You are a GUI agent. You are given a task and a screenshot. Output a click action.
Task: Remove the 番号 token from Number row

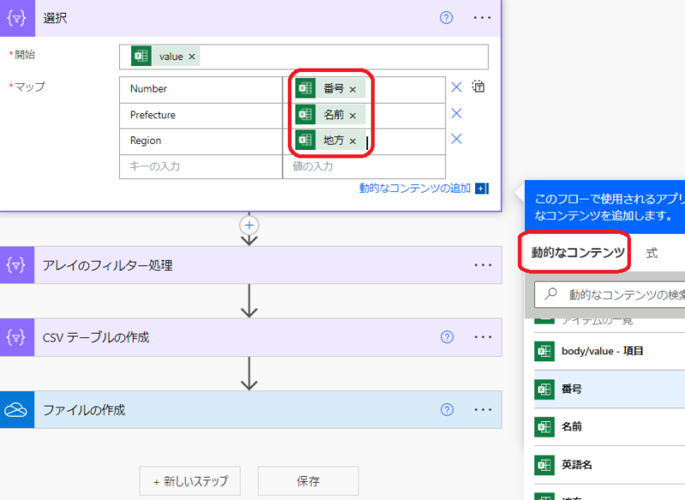click(x=352, y=89)
